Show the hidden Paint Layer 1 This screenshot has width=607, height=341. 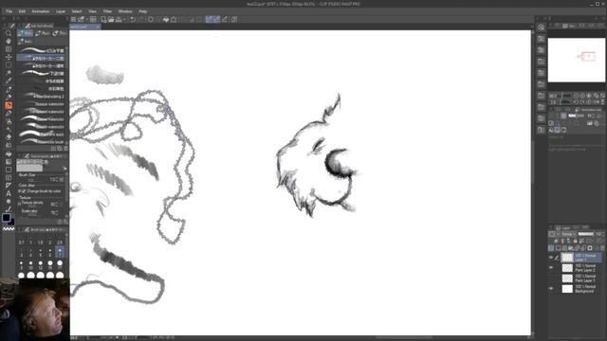pos(551,278)
